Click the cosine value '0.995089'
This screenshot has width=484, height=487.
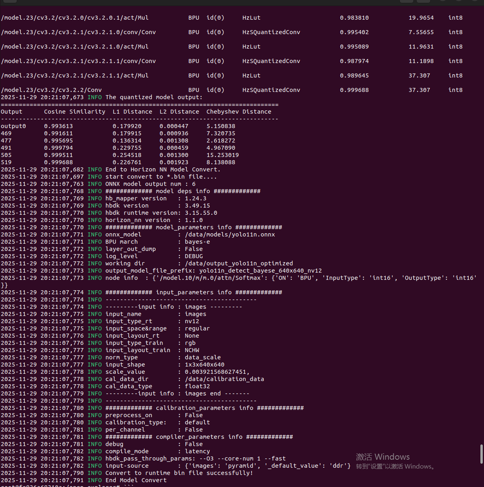[354, 47]
